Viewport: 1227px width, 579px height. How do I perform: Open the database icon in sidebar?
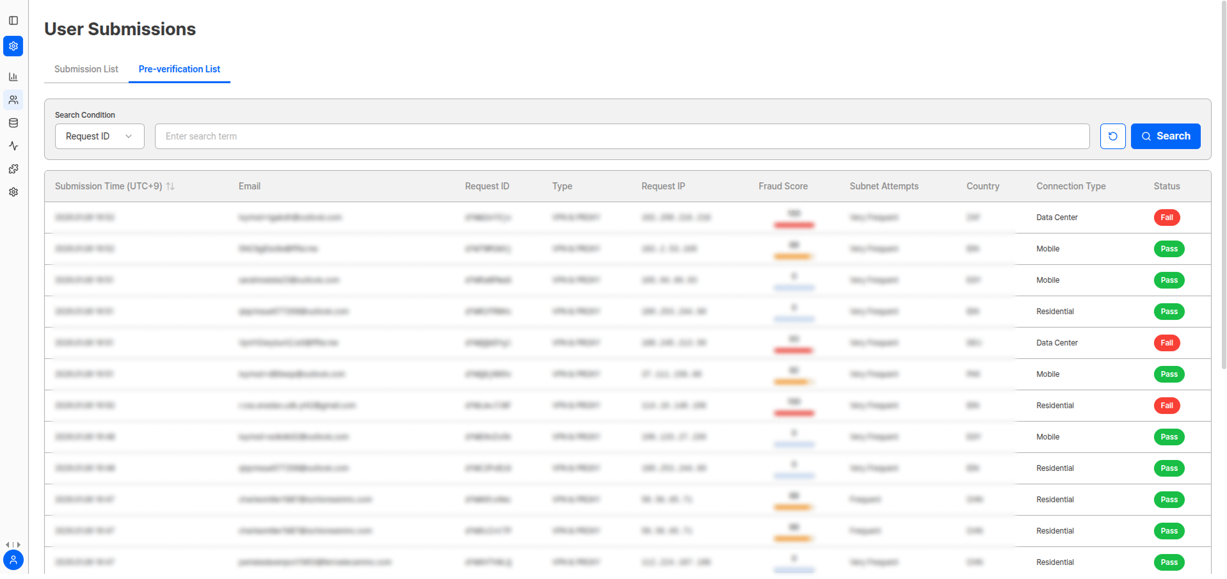(x=13, y=123)
